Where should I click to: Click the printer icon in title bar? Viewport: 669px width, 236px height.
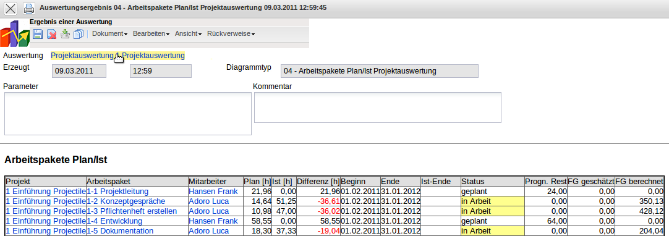point(28,8)
